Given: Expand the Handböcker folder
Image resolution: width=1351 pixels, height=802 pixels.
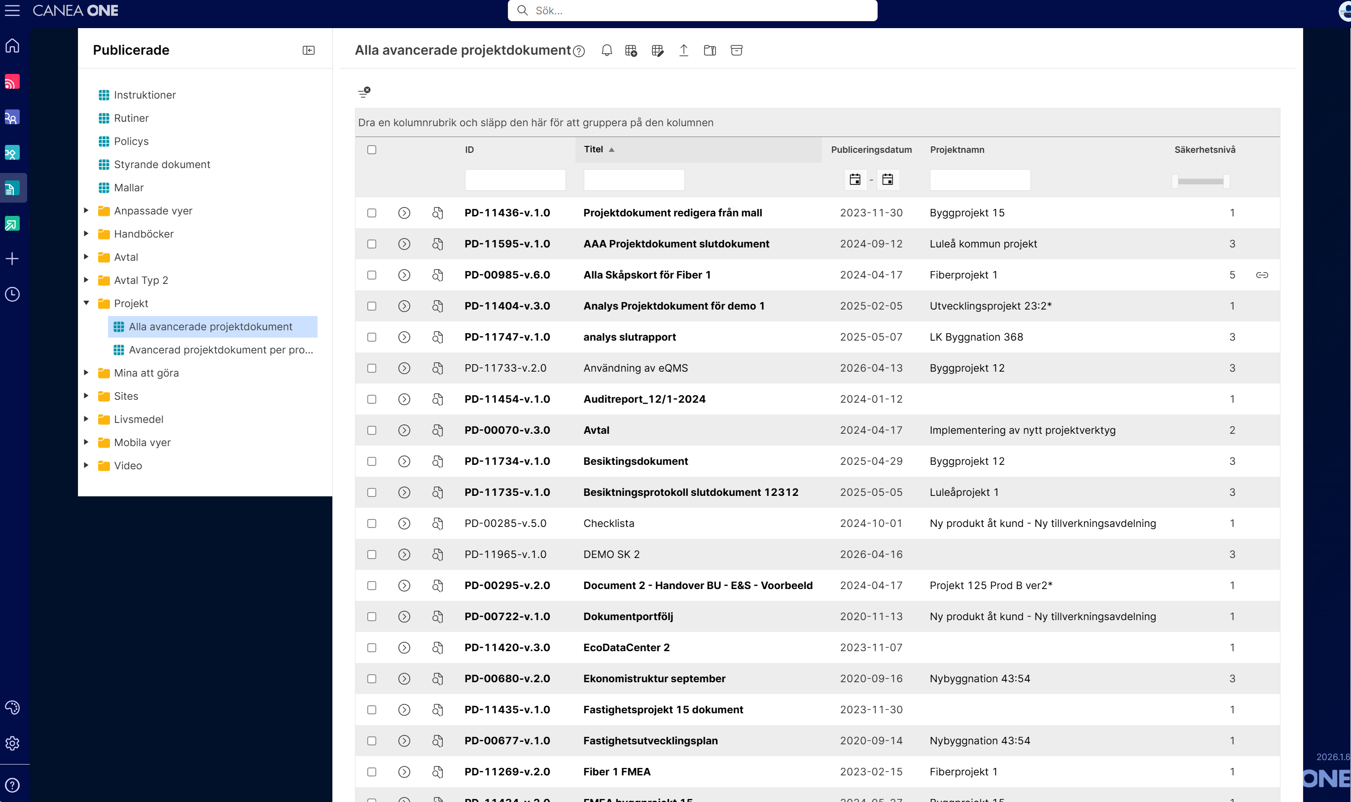Looking at the screenshot, I should [86, 234].
